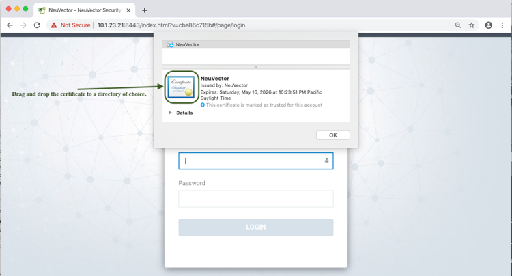The image size is (512, 276).
Task: Open the Chrome profile account icon
Action: pos(488,25)
